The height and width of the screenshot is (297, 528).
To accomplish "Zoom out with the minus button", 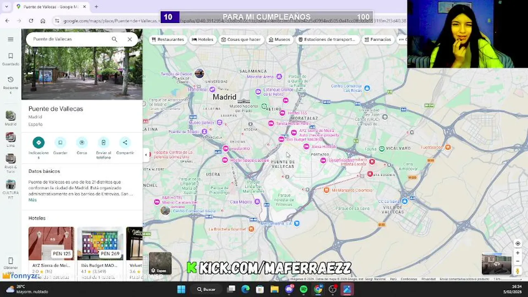I will (518, 261).
